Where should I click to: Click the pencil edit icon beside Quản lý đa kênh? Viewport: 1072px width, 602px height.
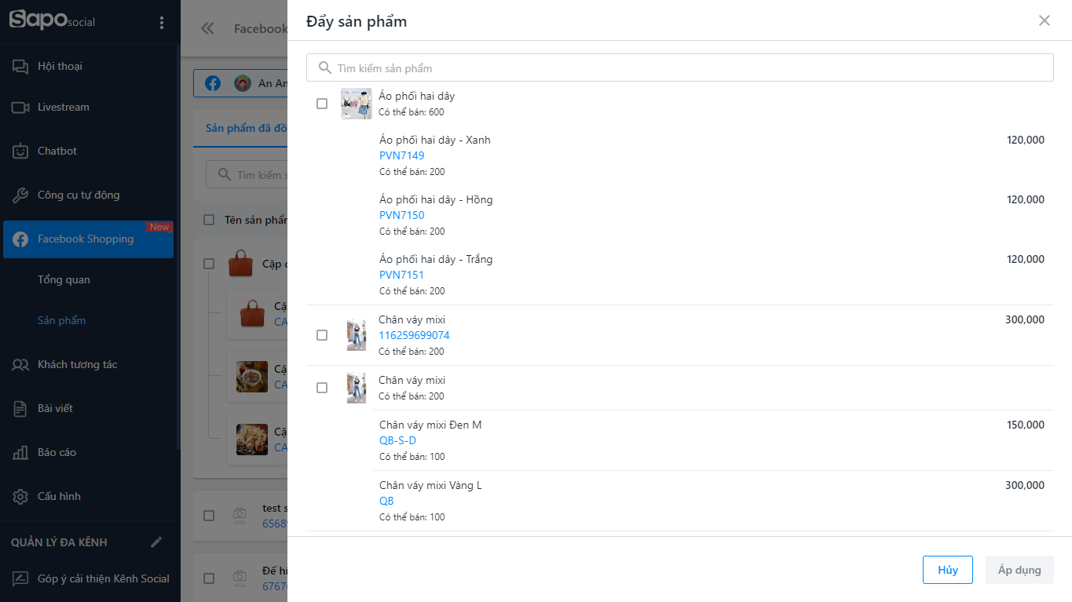tap(156, 542)
